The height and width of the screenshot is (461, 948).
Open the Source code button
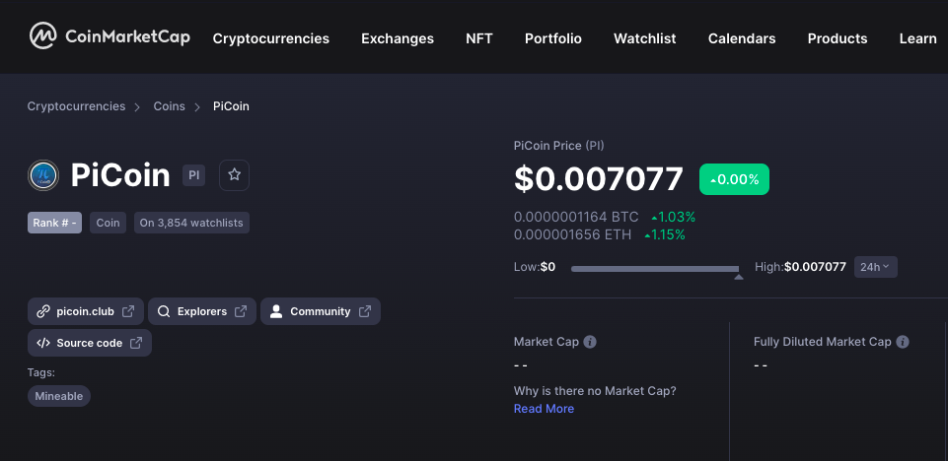point(90,343)
